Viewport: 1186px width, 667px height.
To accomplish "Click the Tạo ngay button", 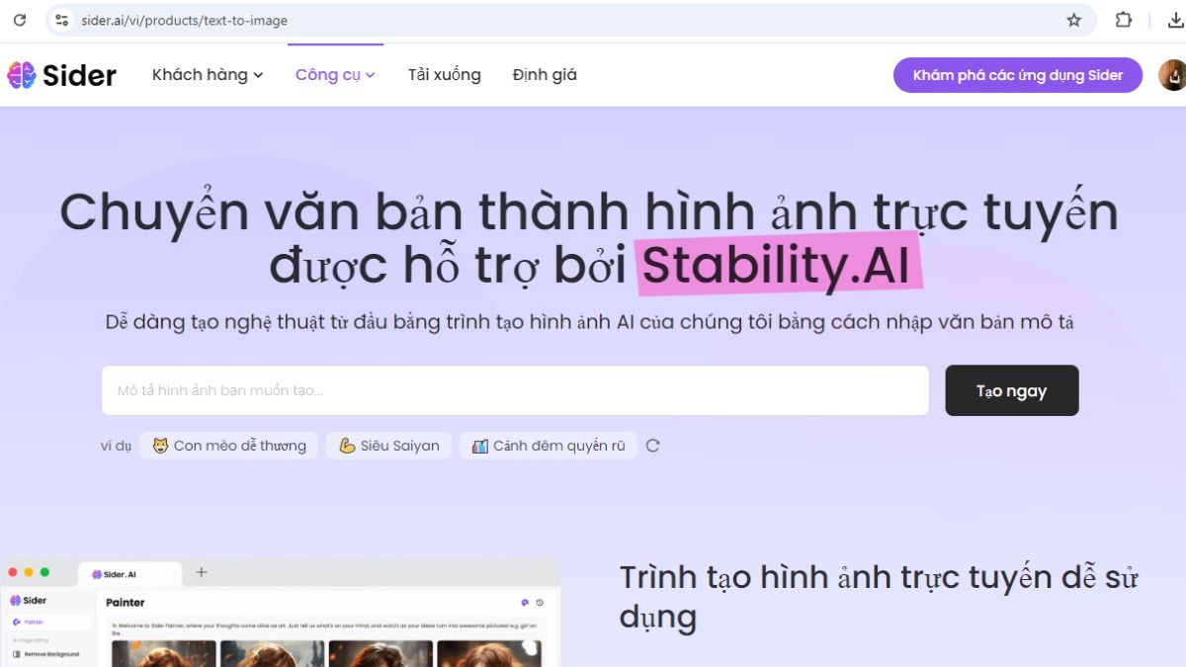I will [1011, 389].
